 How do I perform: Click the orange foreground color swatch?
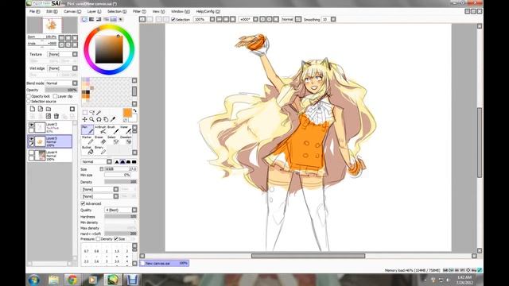click(x=127, y=113)
